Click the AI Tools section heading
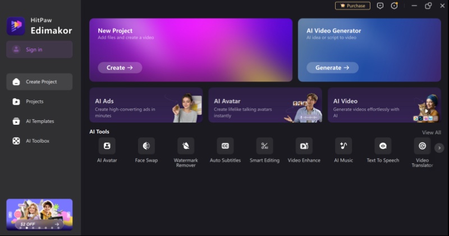Image resolution: width=449 pixels, height=236 pixels. 99,131
